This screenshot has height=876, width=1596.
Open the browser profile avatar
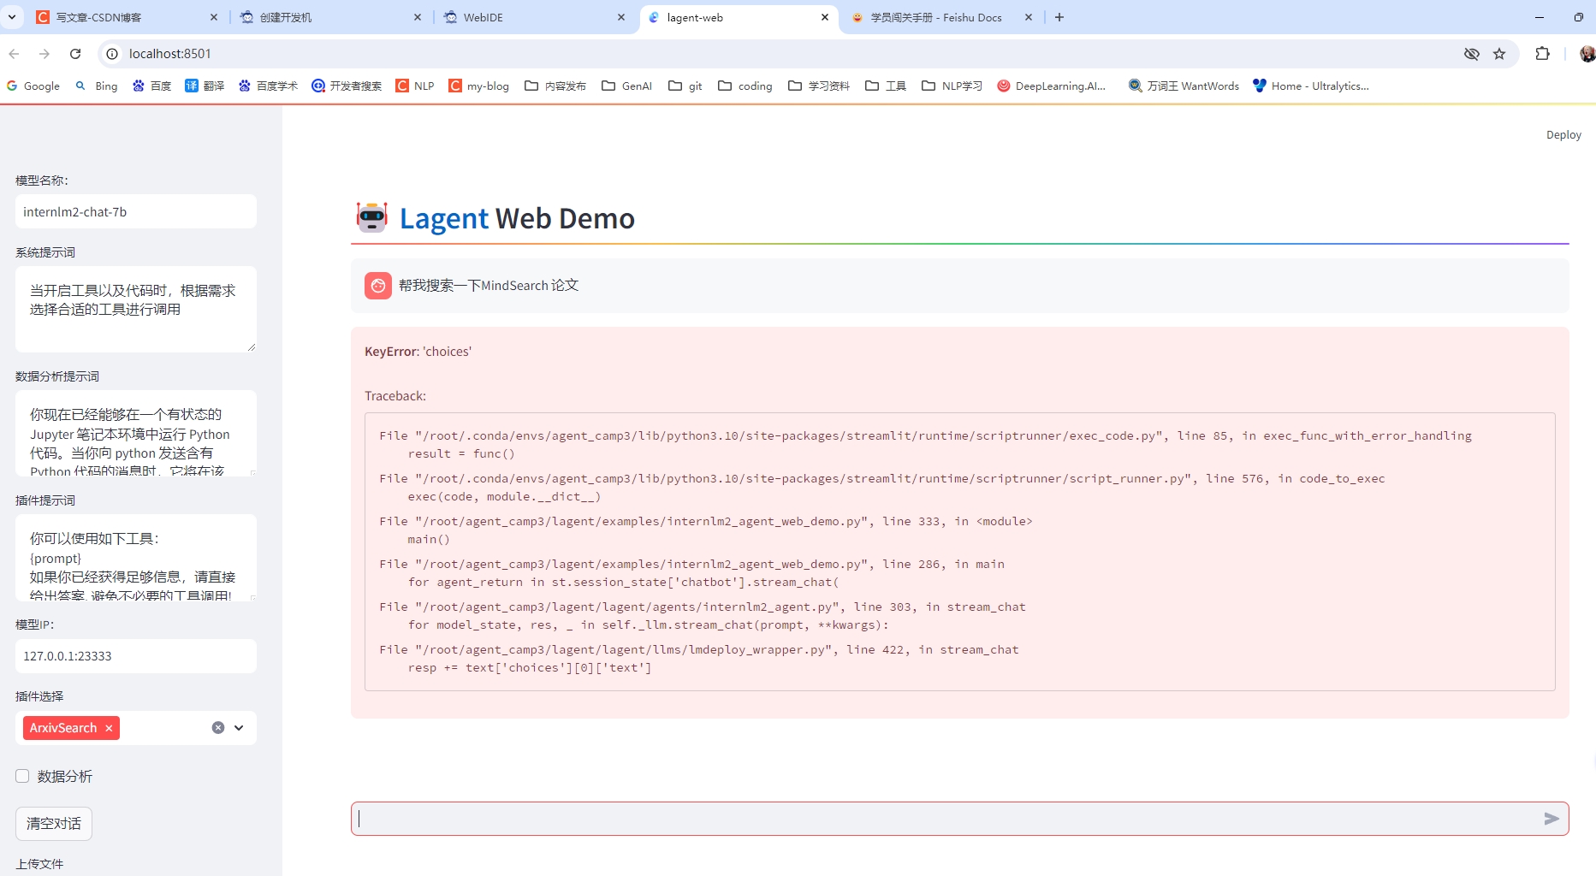[x=1587, y=54]
